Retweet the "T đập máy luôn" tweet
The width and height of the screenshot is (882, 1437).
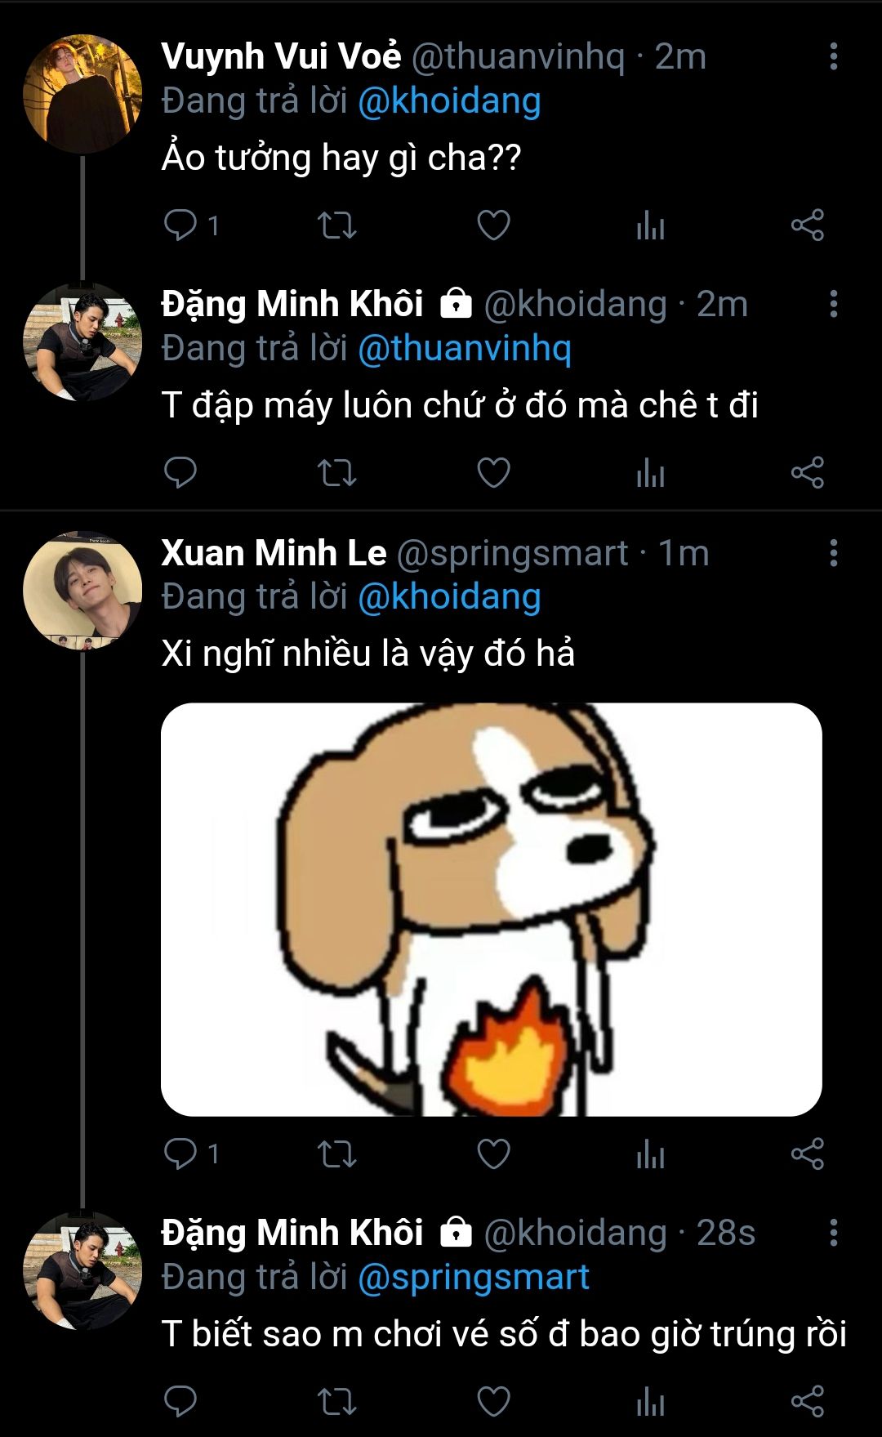(x=336, y=473)
